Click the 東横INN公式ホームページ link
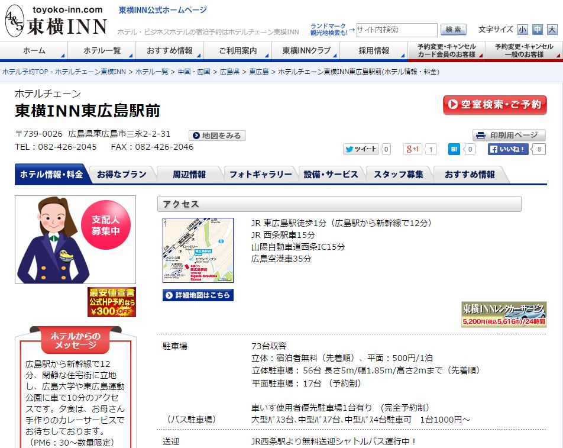563x448 pixels. pos(163,10)
